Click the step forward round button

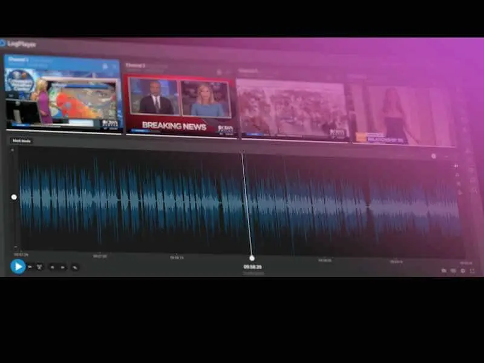pos(62,266)
